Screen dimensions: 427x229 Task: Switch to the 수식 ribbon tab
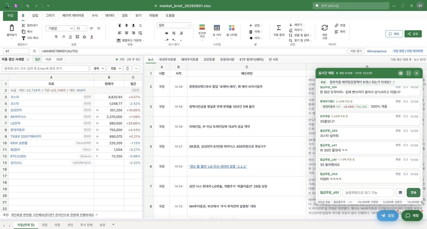95,15
